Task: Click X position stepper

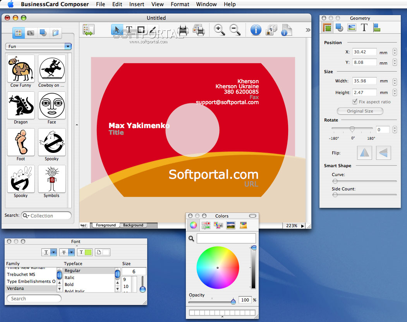Action: [x=395, y=51]
